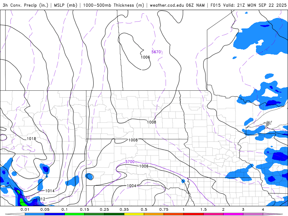The width and height of the screenshot is (288, 216).
Task: Pick the light blue 0.01 swatch in legend
Action: coord(35,214)
